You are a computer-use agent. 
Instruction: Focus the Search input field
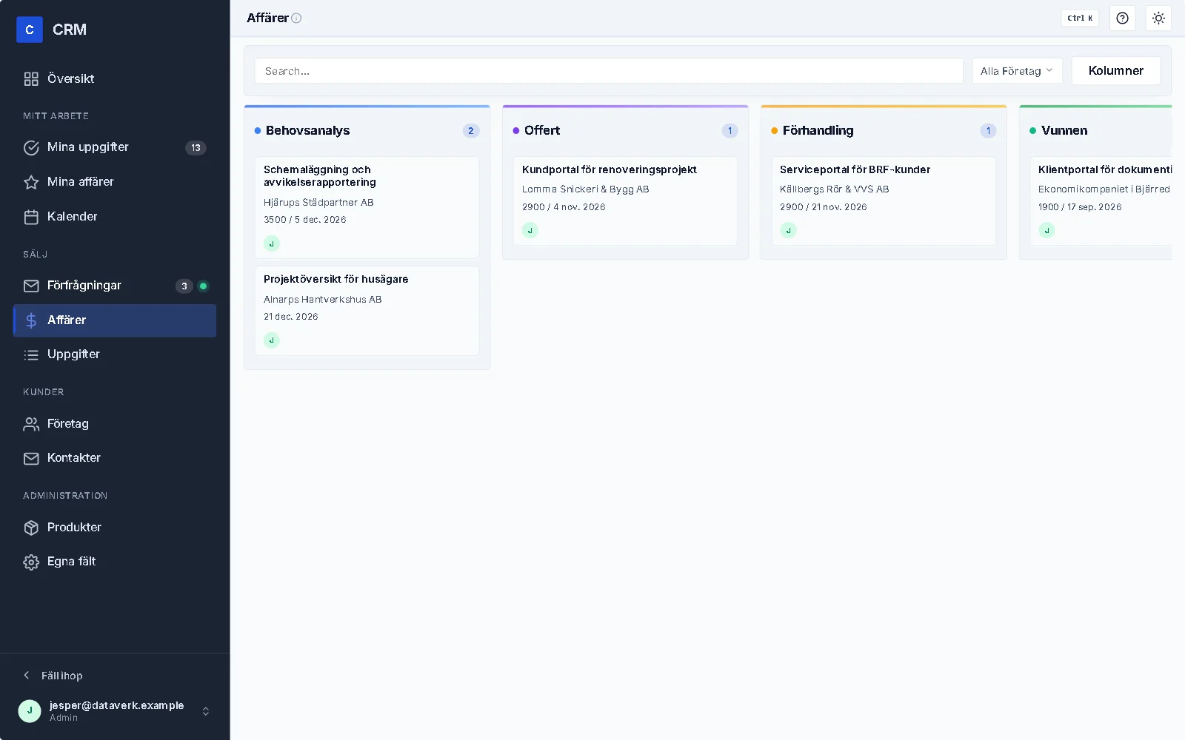[609, 71]
